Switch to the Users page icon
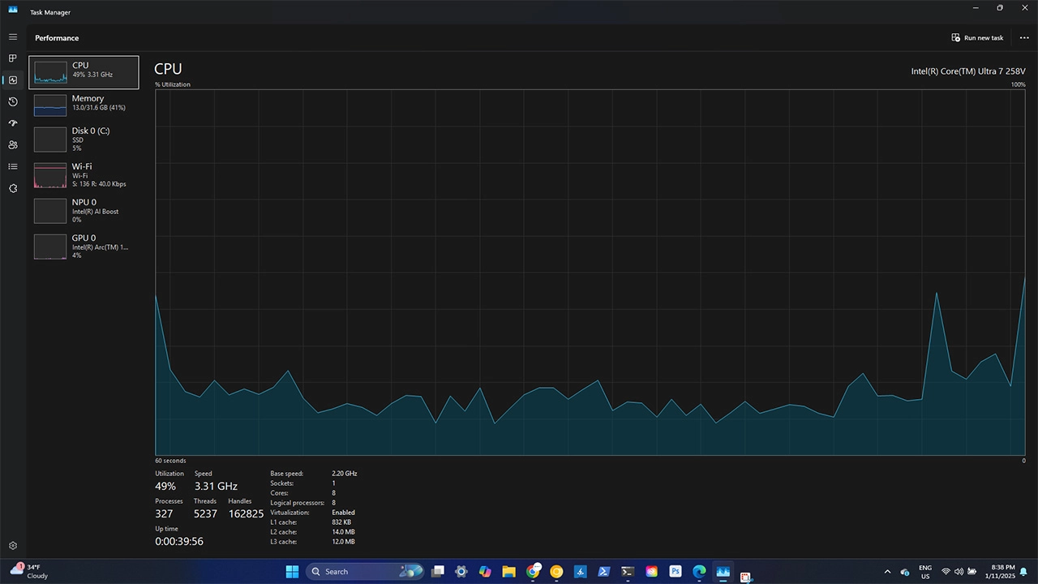Viewport: 1038px width, 584px height. point(13,145)
